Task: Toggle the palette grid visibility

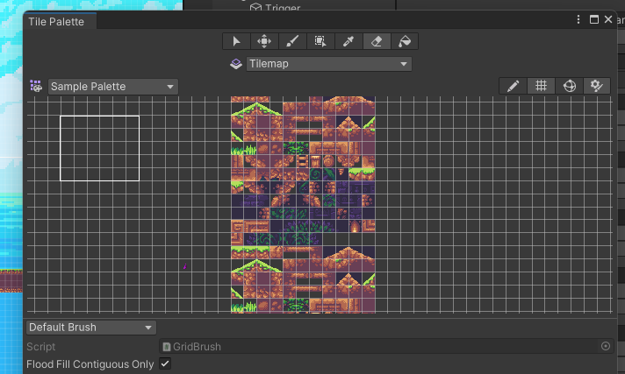Action: [x=541, y=86]
